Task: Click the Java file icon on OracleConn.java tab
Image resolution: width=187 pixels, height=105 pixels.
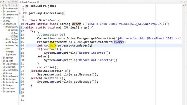Action: 20,2
